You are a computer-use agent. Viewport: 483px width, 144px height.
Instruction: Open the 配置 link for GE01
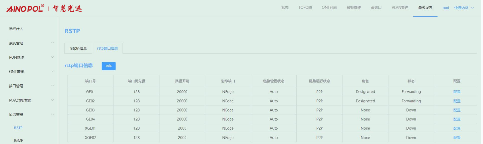coord(457,92)
